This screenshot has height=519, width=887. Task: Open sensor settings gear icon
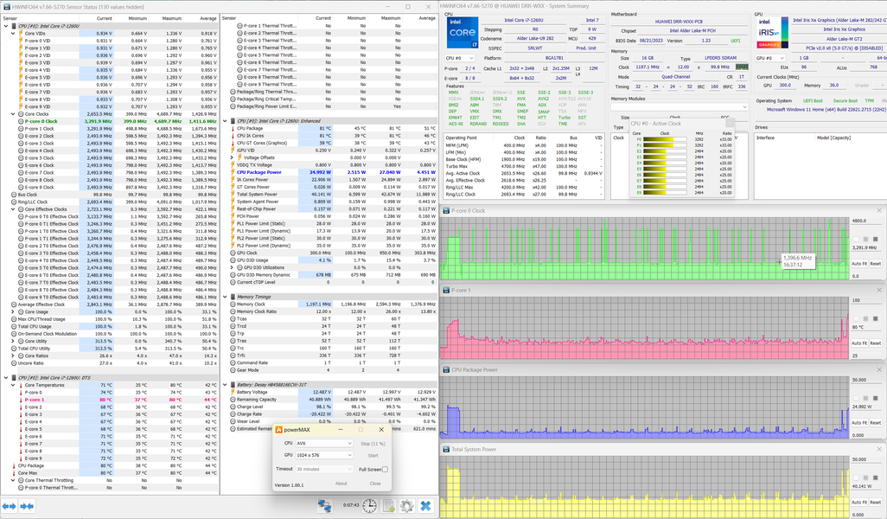pyautogui.click(x=406, y=506)
